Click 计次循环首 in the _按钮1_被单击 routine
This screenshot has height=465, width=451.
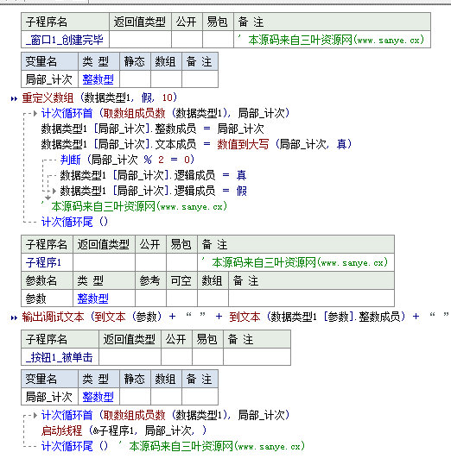coord(67,415)
